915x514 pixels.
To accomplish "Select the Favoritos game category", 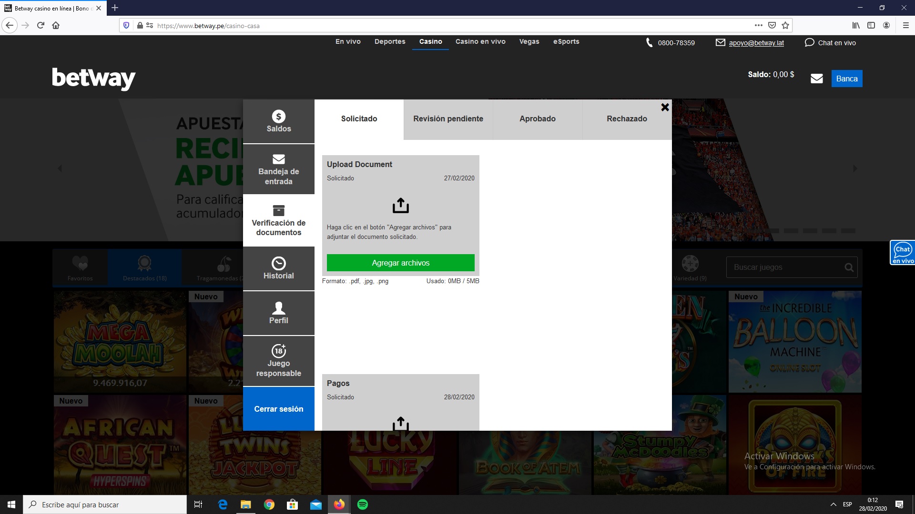I will 80,268.
